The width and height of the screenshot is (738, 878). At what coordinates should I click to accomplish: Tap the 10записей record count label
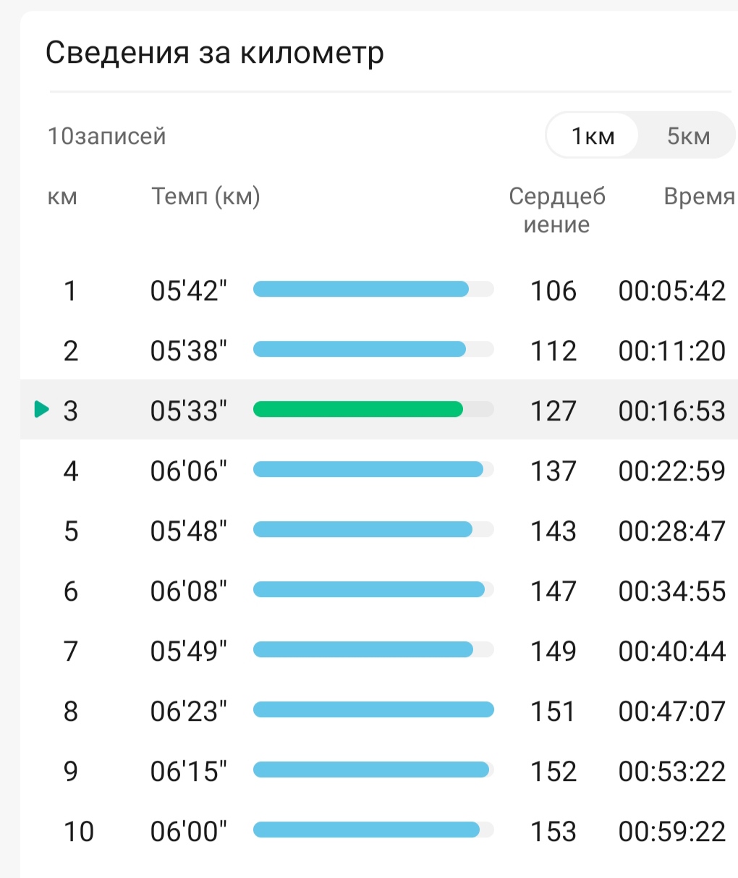[x=106, y=135]
